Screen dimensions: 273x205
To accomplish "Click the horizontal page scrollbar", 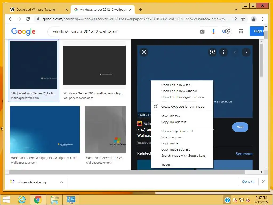I will tap(127, 172).
